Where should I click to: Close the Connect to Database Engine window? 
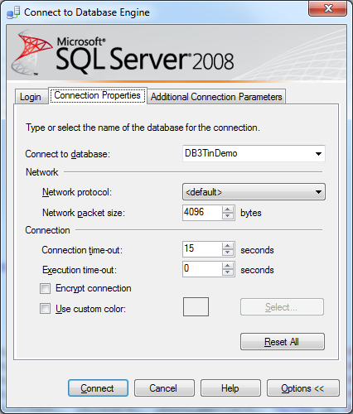click(x=328, y=8)
